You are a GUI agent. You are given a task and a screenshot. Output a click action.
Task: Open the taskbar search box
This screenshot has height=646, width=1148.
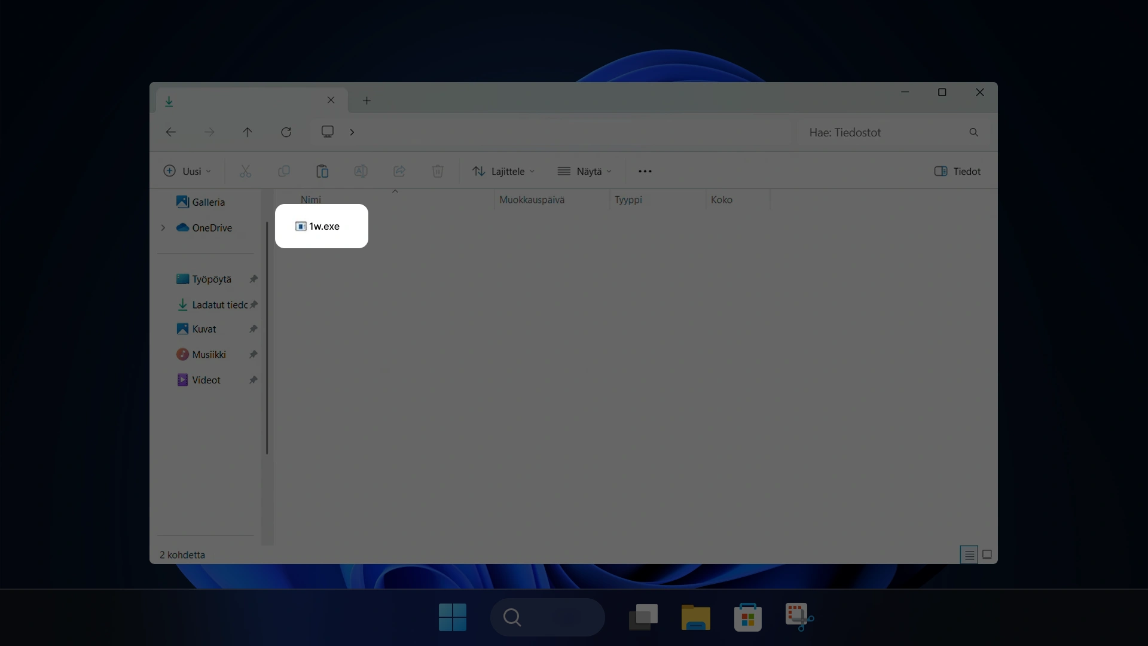(547, 617)
